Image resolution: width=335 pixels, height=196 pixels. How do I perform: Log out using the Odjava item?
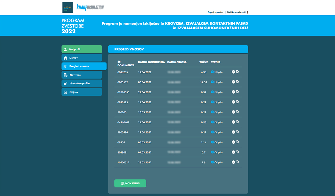[81, 92]
